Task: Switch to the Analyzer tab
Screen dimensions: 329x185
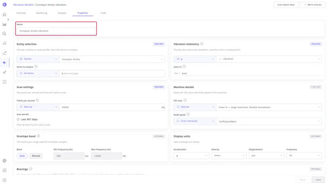Action: click(x=62, y=13)
